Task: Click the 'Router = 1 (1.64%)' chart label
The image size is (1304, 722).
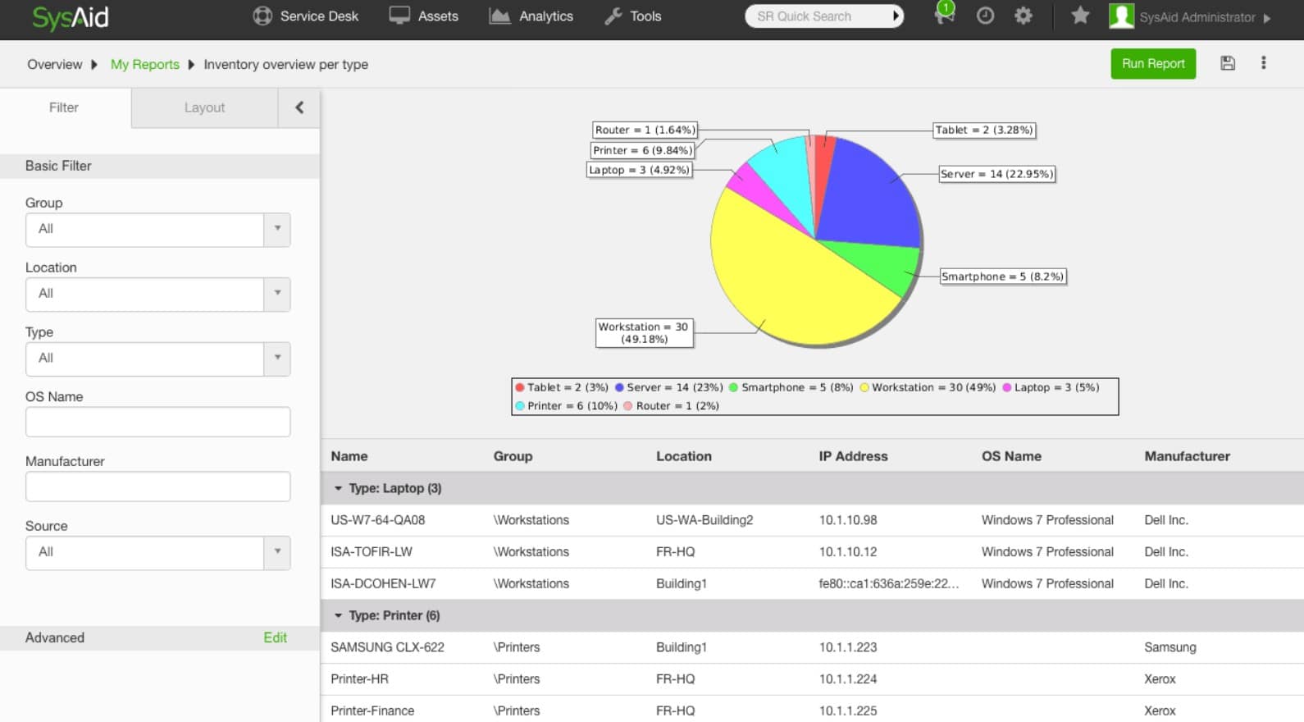Action: pyautogui.click(x=645, y=130)
